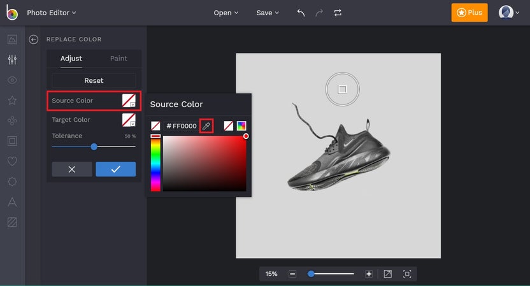Screen dimensions: 530x286
Task: Select the eyedropper tool in Source Color
Action: (206, 126)
